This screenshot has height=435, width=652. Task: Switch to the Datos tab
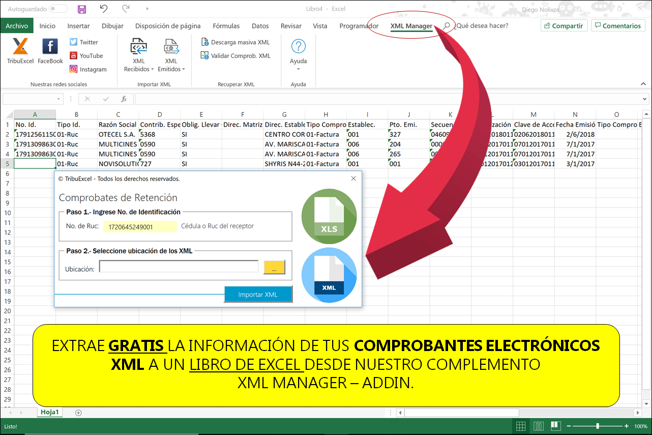(260, 26)
